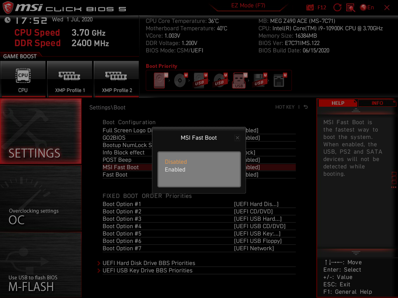Image resolution: width=398 pixels, height=298 pixels.
Task: Click the back arrow next to HOT KEY
Action: coord(305,107)
